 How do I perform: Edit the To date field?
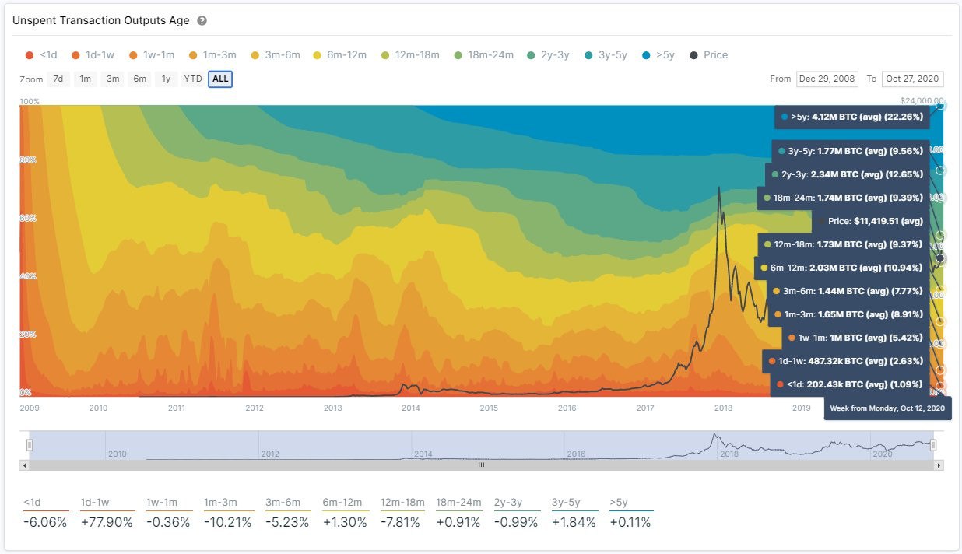tap(914, 79)
